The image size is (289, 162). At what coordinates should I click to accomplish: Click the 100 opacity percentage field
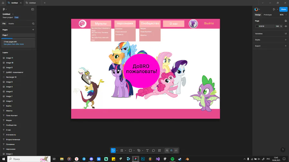277,26
